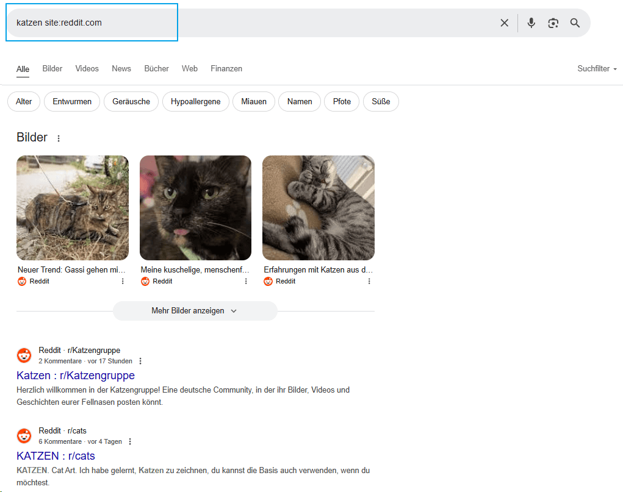The image size is (623, 492).
Task: Open image search via the camera lens icon
Action: (553, 23)
